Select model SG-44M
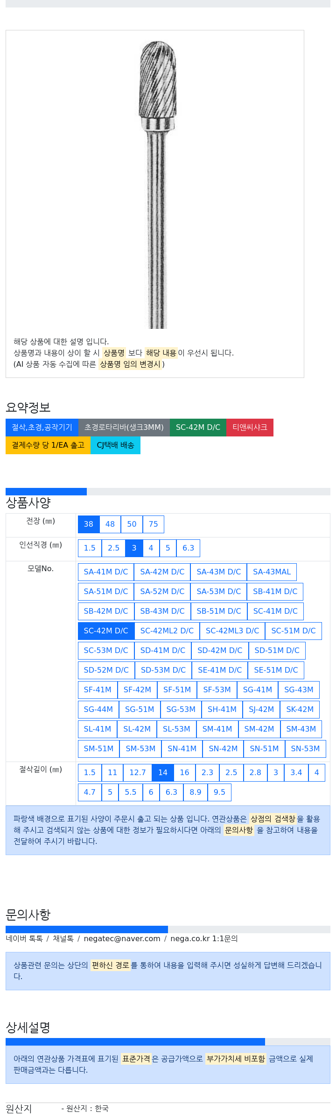336x1118 pixels. click(x=98, y=710)
